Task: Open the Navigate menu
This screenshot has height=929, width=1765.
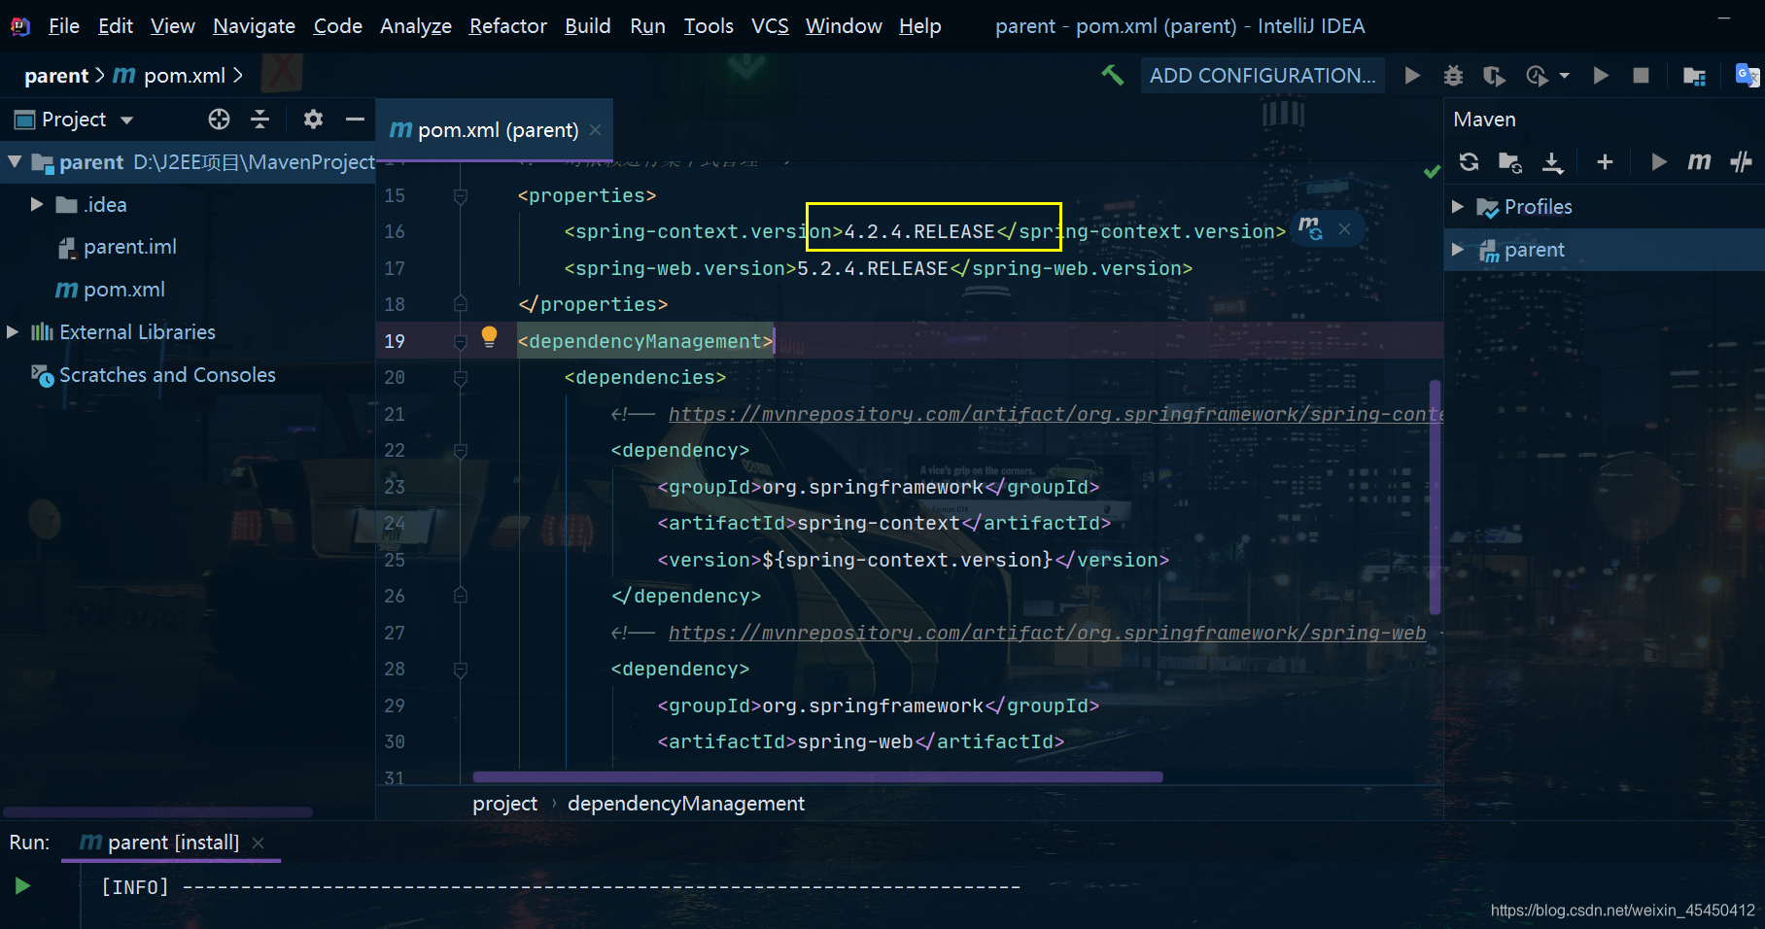Action: 254,25
